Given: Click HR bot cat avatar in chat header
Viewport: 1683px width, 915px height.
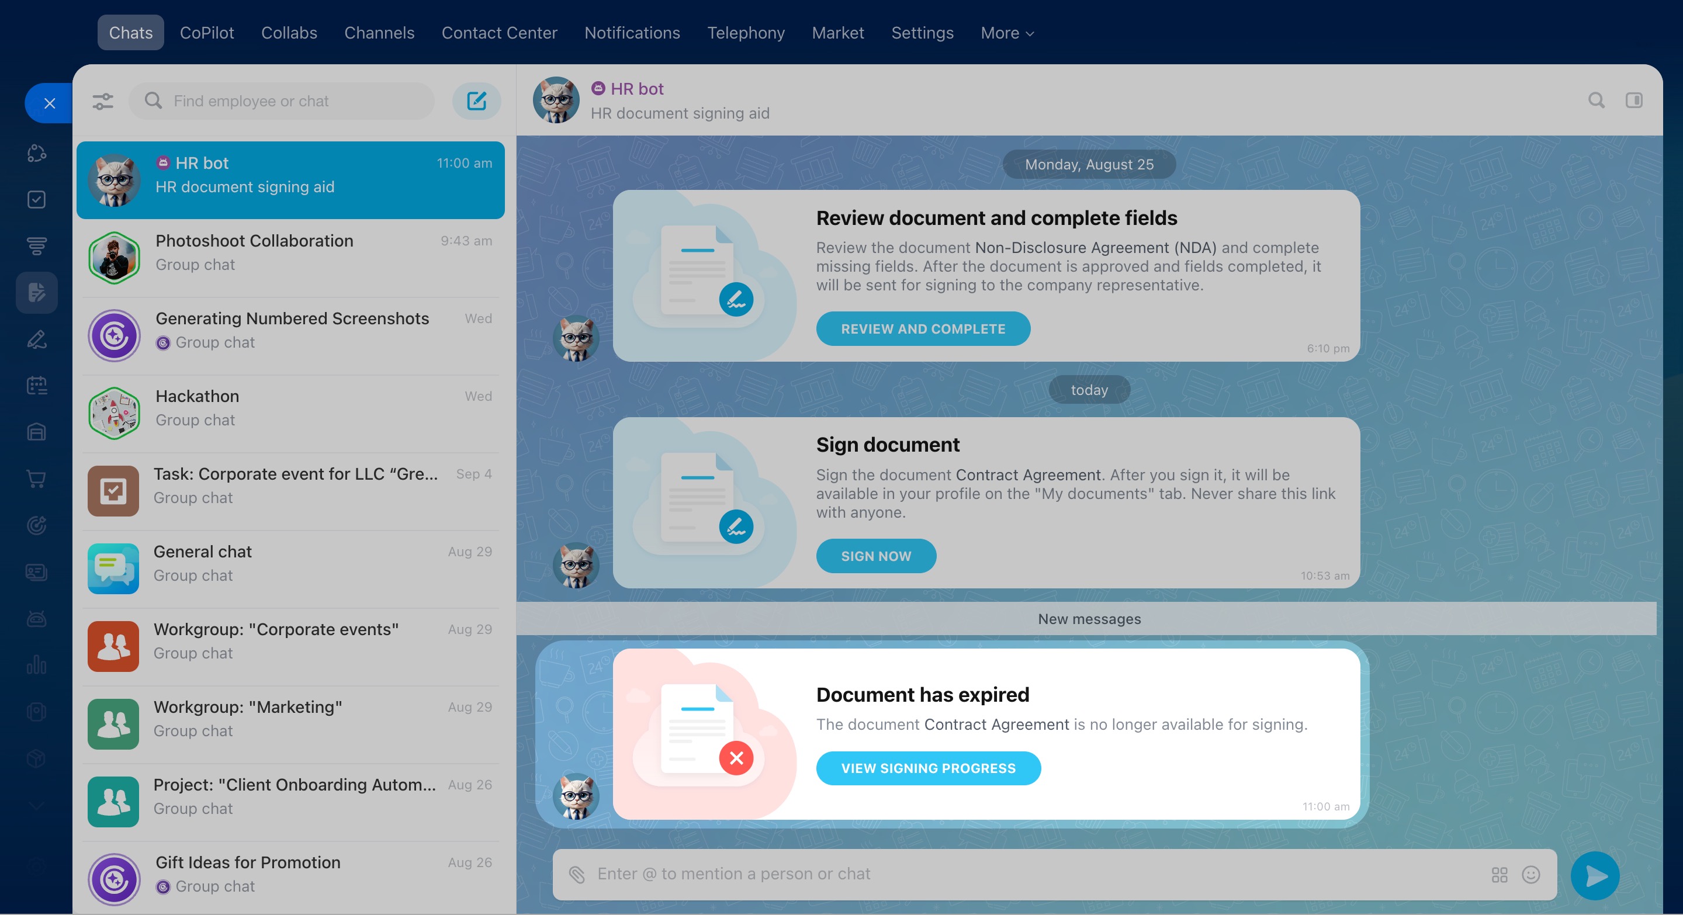Looking at the screenshot, I should point(556,100).
